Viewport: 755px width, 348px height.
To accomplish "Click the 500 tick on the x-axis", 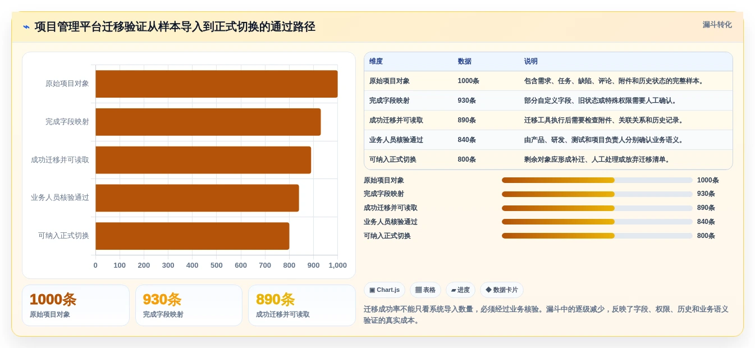I will point(217,265).
